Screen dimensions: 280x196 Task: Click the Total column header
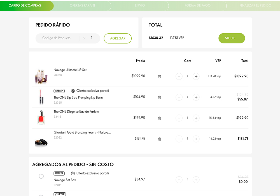245,61
